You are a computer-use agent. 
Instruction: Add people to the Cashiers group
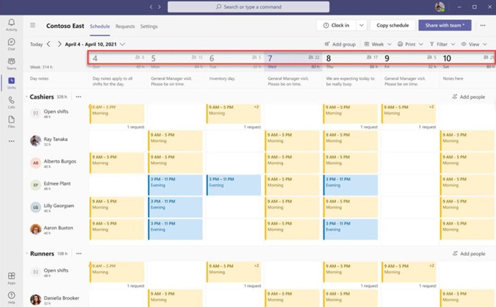pos(468,97)
